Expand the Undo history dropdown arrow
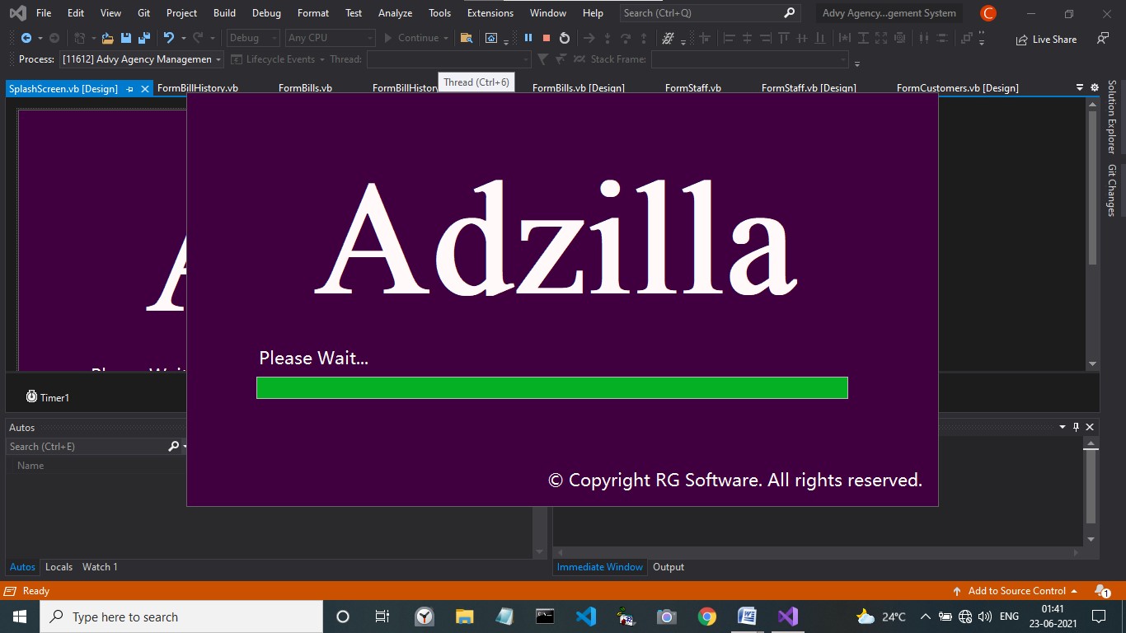Image resolution: width=1126 pixels, height=633 pixels. point(183,38)
